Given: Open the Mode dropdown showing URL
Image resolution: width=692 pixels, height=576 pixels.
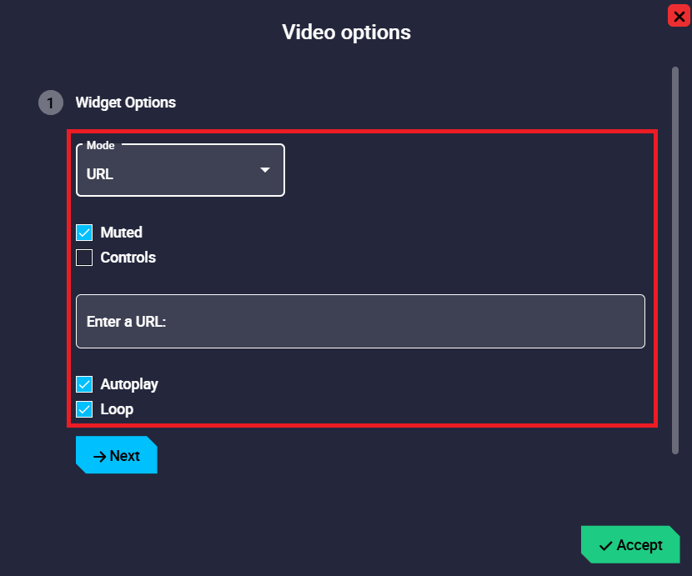Looking at the screenshot, I should [180, 171].
